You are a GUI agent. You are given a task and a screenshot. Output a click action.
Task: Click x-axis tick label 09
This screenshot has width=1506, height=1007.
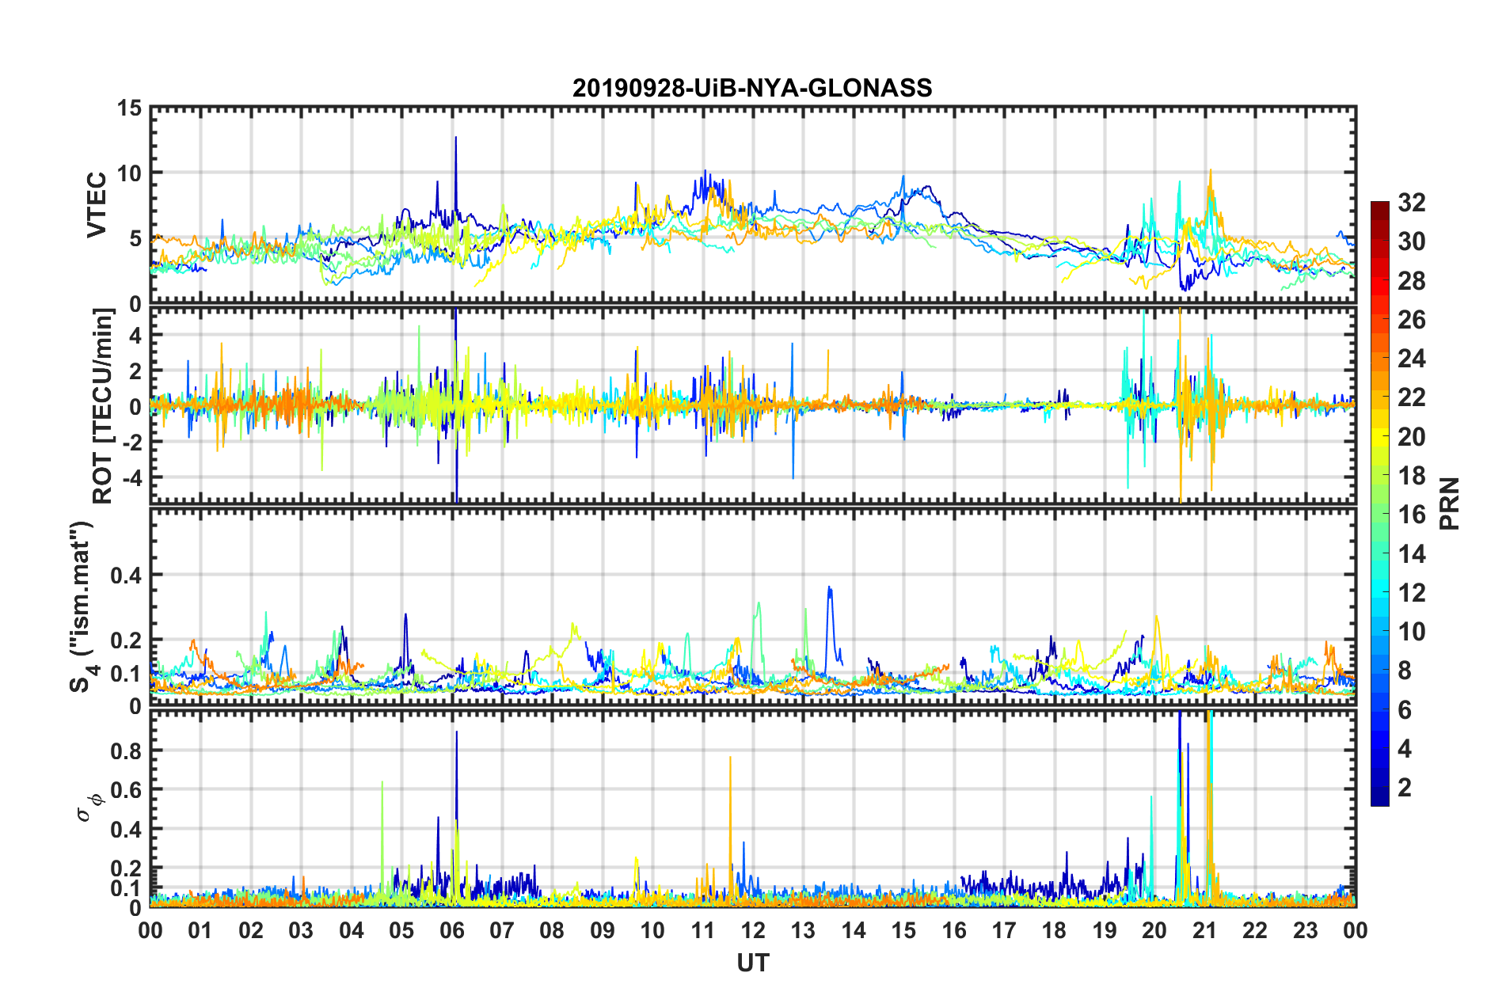[x=603, y=930]
